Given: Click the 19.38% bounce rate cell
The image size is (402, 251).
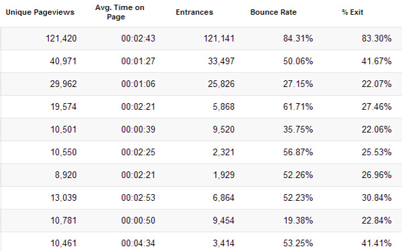Looking at the screenshot, I should point(298,220).
